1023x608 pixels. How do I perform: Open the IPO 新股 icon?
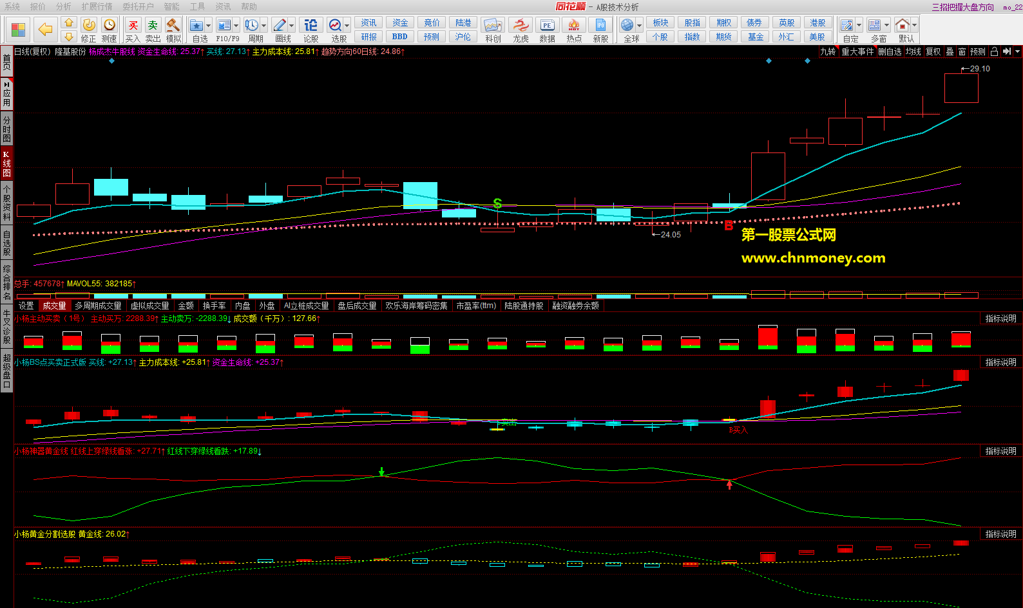coord(600,25)
